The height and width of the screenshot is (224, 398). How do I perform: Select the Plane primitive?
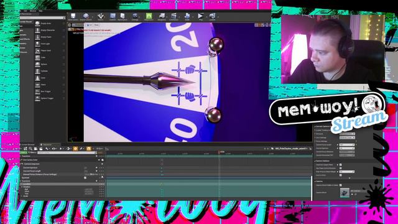[x=50, y=85]
